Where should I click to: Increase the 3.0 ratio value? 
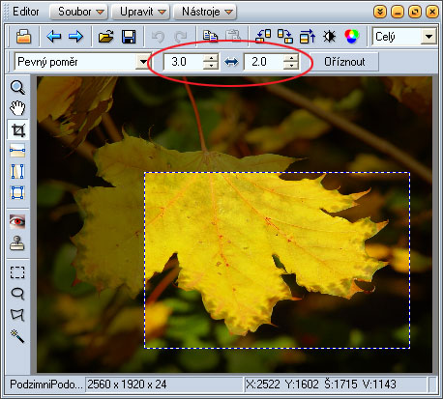(211, 58)
